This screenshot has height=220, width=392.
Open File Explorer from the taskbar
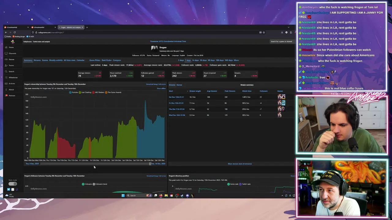(x=166, y=196)
